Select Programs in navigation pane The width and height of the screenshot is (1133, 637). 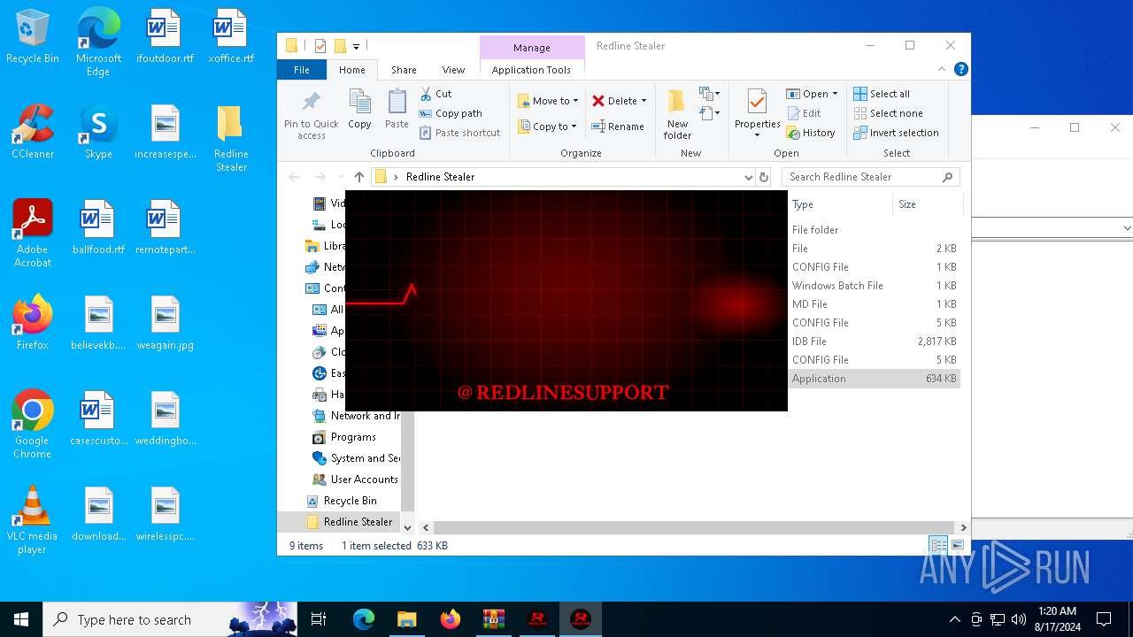tap(353, 437)
